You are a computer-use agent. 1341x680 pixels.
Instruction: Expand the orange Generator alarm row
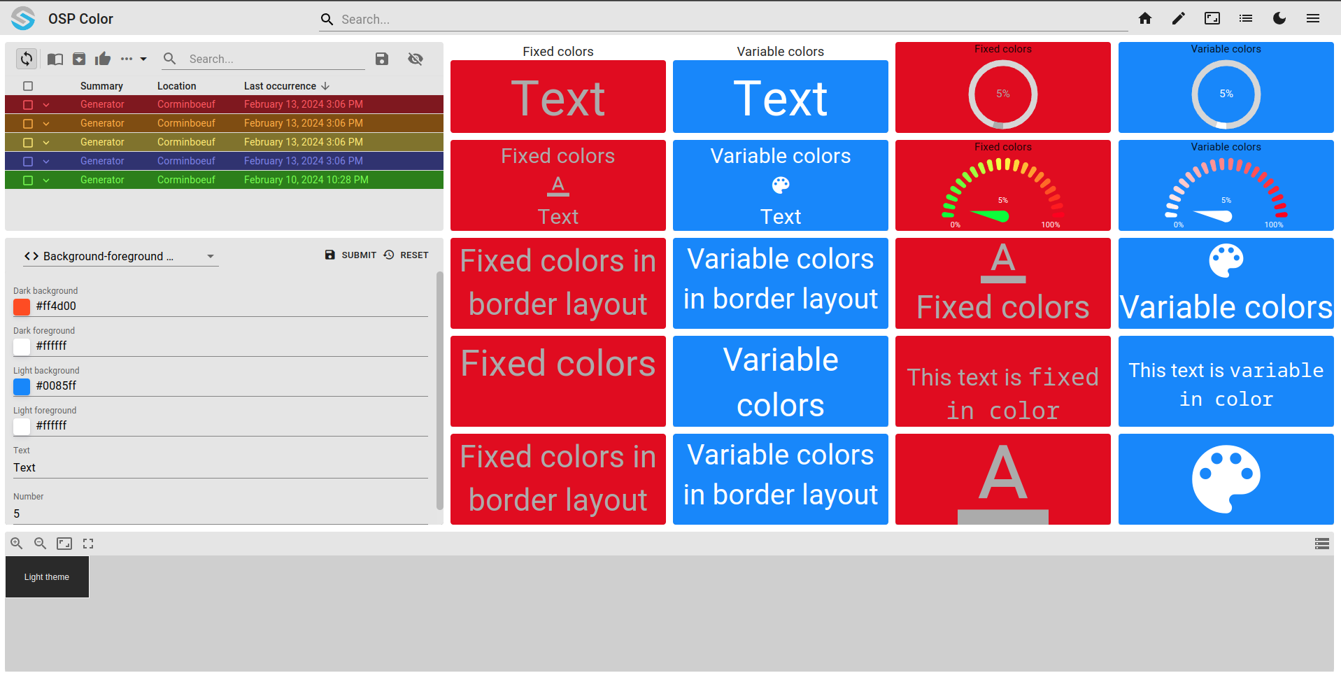[46, 123]
